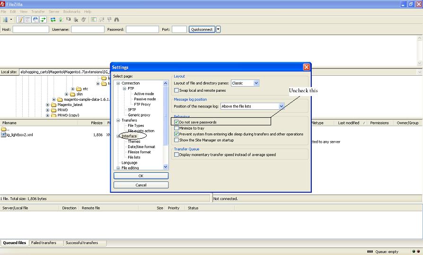Viewport: 423px width, 255px height.
Task: Toggle synchronized browsing icon
Action: (x=109, y=19)
